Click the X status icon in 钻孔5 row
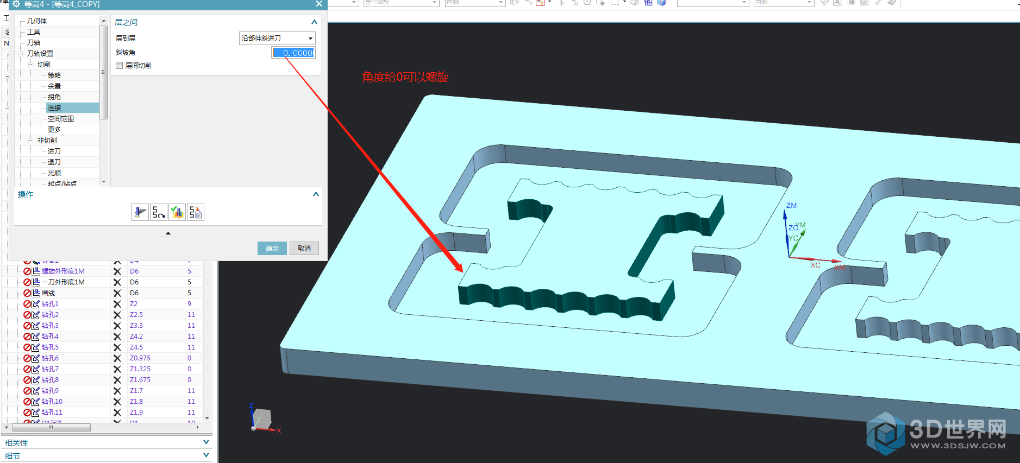Screen dimensions: 1020x463 click(x=117, y=347)
